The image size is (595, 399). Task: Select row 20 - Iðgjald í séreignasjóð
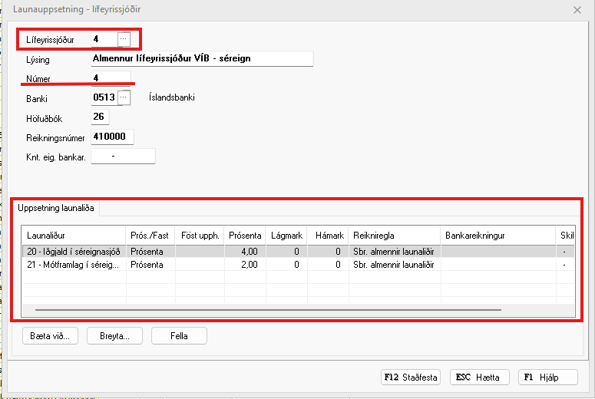74,251
